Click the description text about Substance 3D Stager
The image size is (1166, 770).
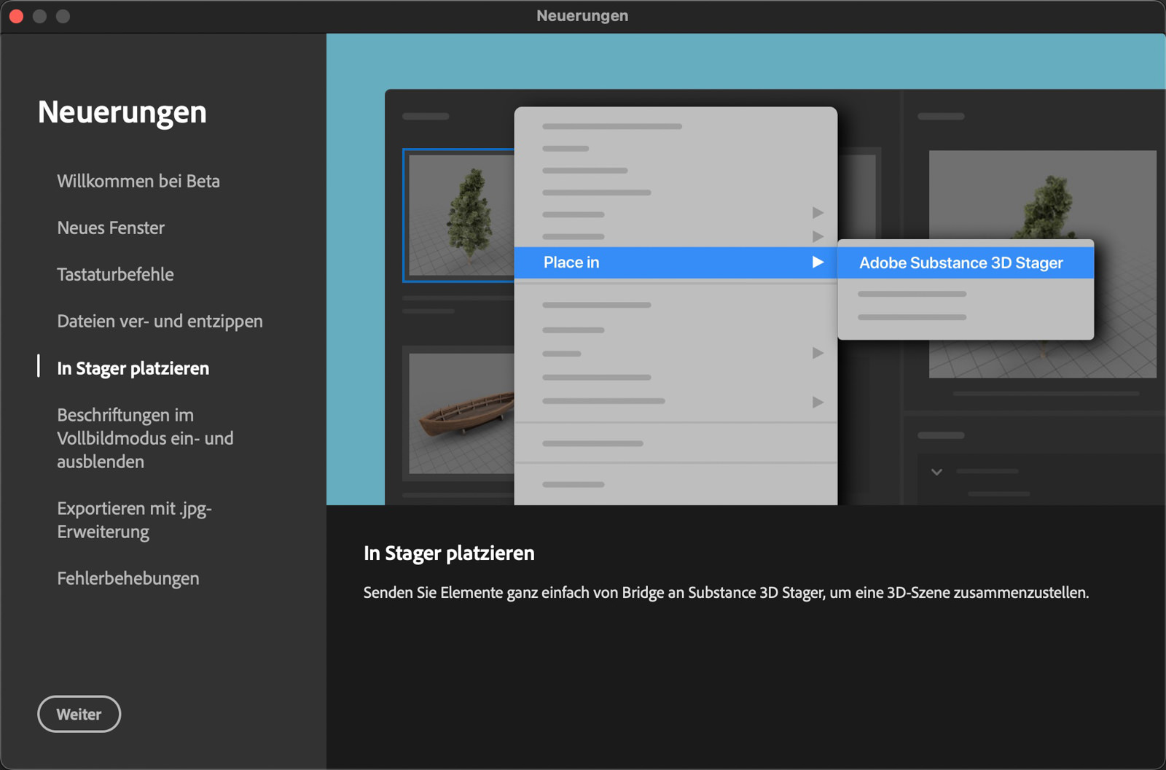[726, 592]
